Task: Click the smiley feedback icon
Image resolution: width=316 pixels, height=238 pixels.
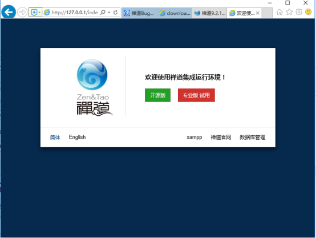Action: click(309, 12)
